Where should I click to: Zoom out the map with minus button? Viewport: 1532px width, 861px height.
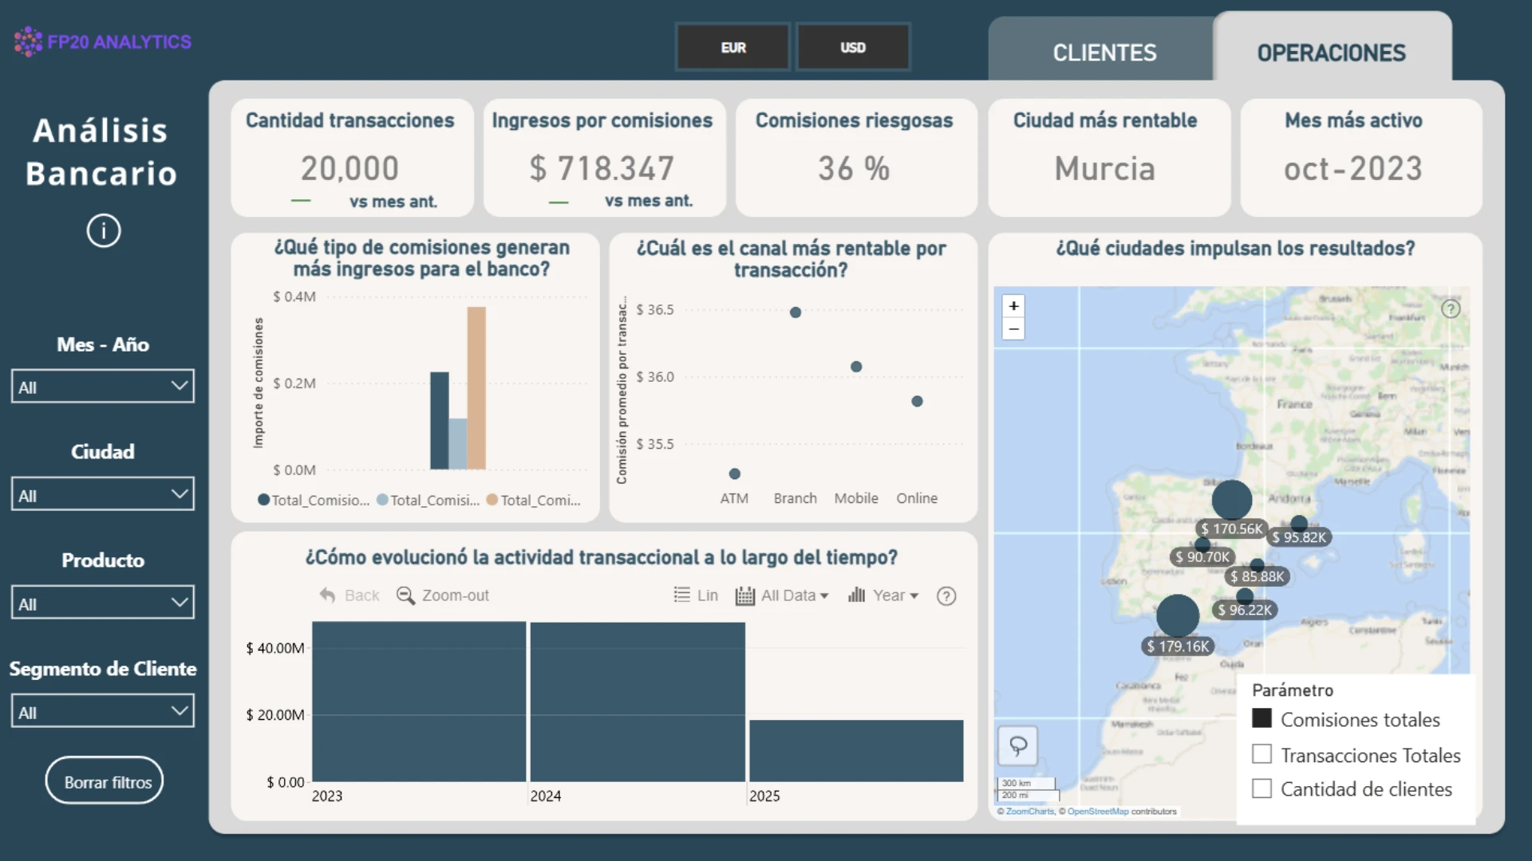click(1013, 328)
